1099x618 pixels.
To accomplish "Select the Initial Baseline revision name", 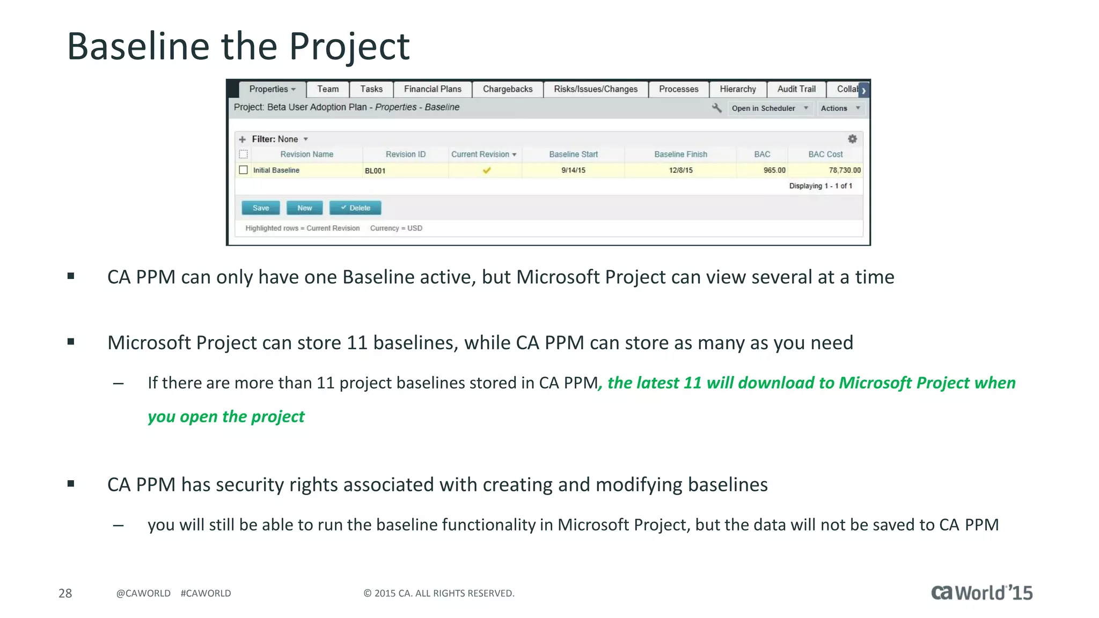I will (276, 171).
